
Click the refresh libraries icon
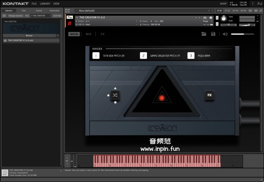(4, 16)
